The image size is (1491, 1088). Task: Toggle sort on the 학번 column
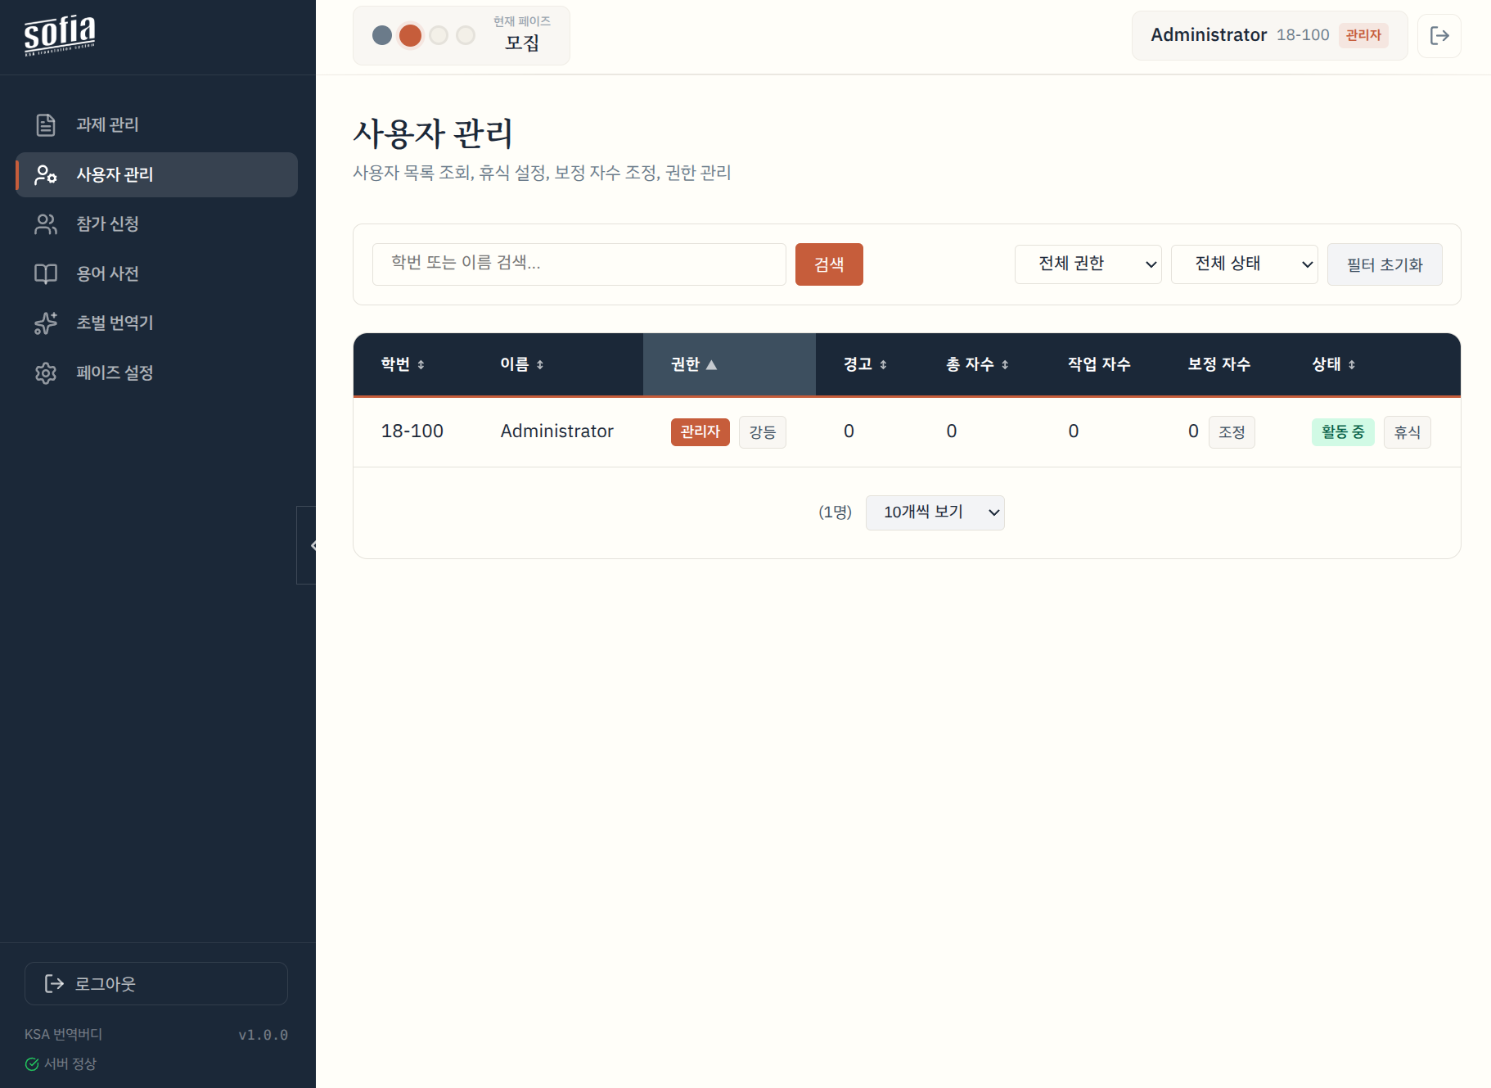click(402, 364)
